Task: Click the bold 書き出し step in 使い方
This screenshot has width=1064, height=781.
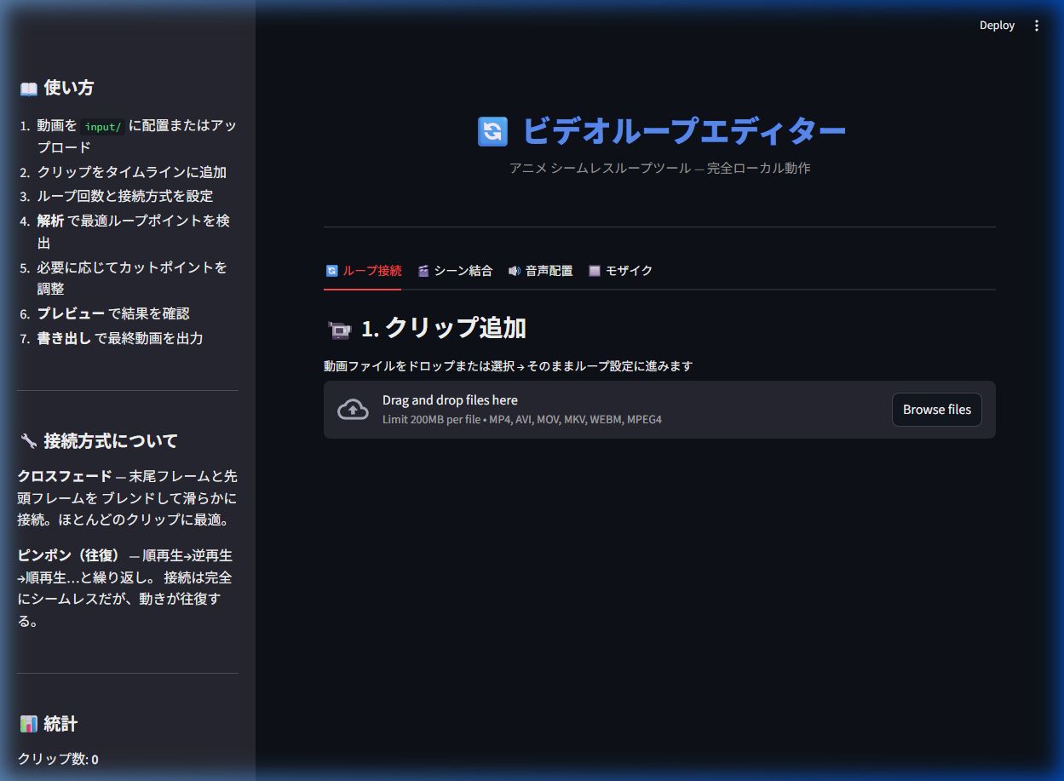Action: [x=64, y=338]
